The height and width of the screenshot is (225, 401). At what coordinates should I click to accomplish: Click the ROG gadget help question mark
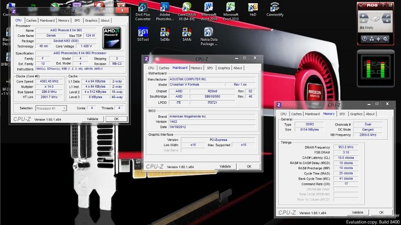pos(383,5)
